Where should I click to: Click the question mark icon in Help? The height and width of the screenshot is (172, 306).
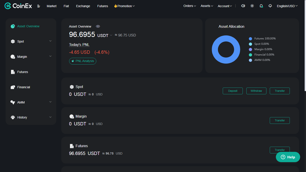click(x=283, y=157)
